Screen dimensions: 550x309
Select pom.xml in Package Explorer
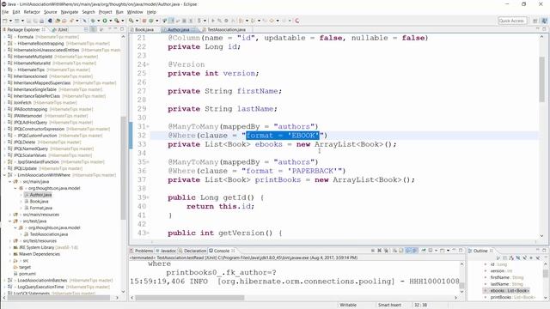(x=27, y=274)
